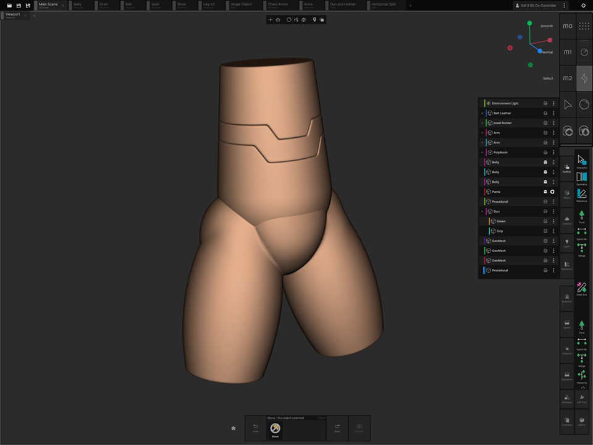The height and width of the screenshot is (445, 593).
Task: Open options menu for Environment Light
Action: (553, 103)
